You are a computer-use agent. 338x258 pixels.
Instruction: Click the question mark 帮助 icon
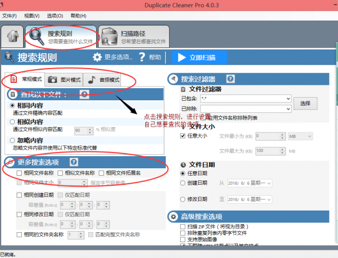pyautogui.click(x=142, y=57)
